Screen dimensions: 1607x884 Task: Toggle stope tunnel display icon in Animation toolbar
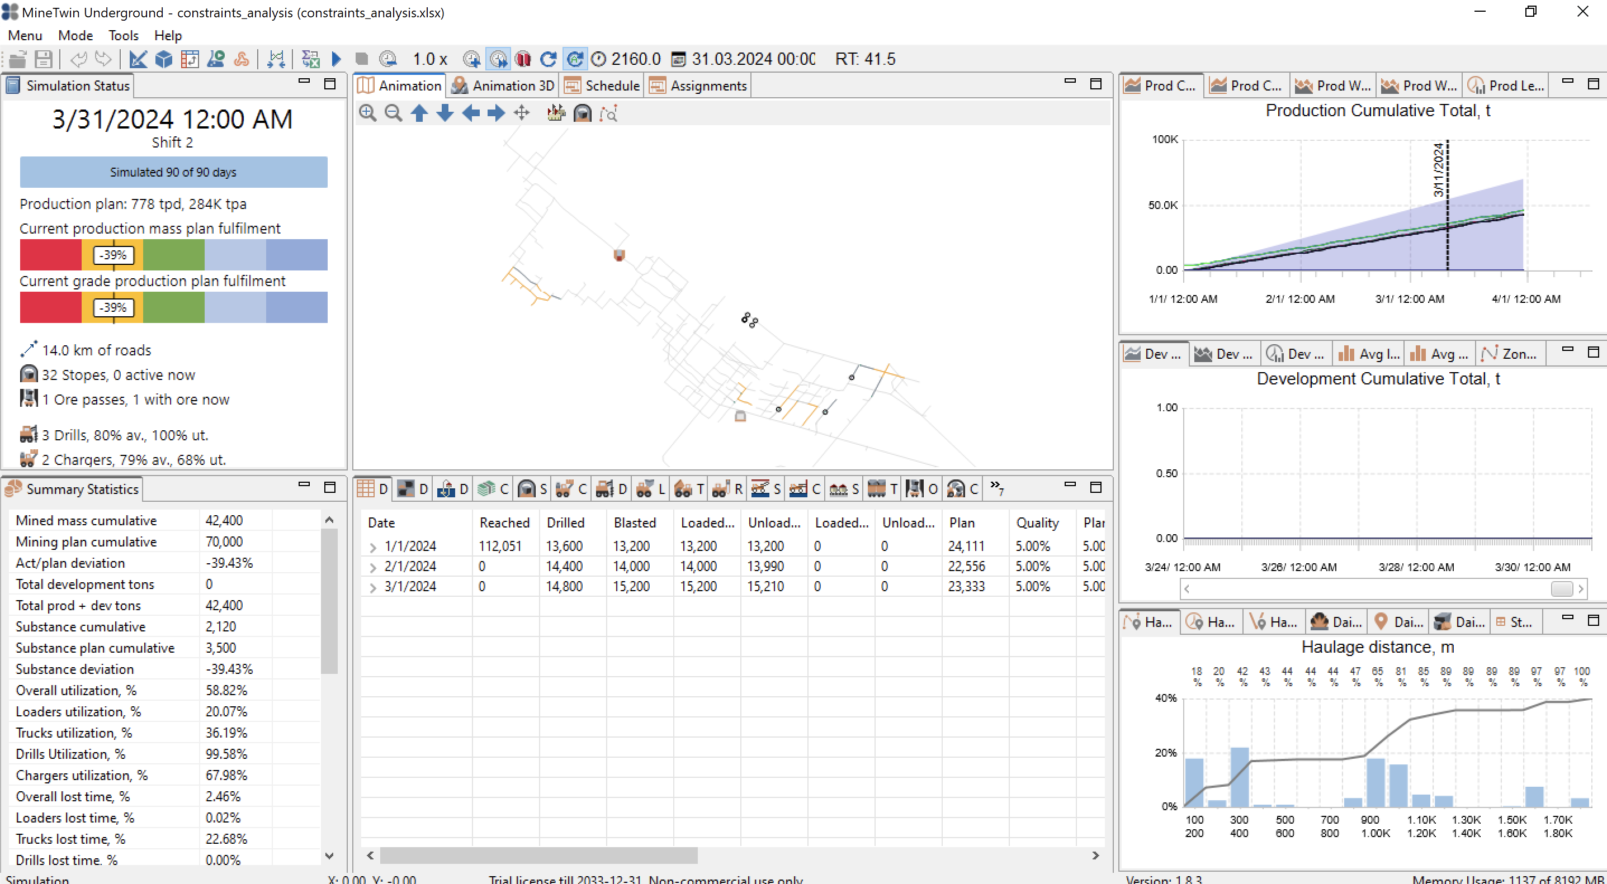(x=582, y=113)
